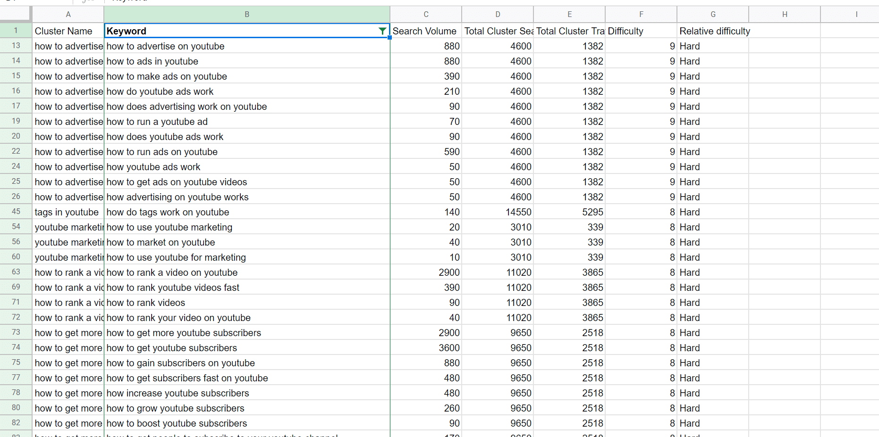Select cell 'how to rank videos'
The height and width of the screenshot is (437, 879).
[x=247, y=303]
